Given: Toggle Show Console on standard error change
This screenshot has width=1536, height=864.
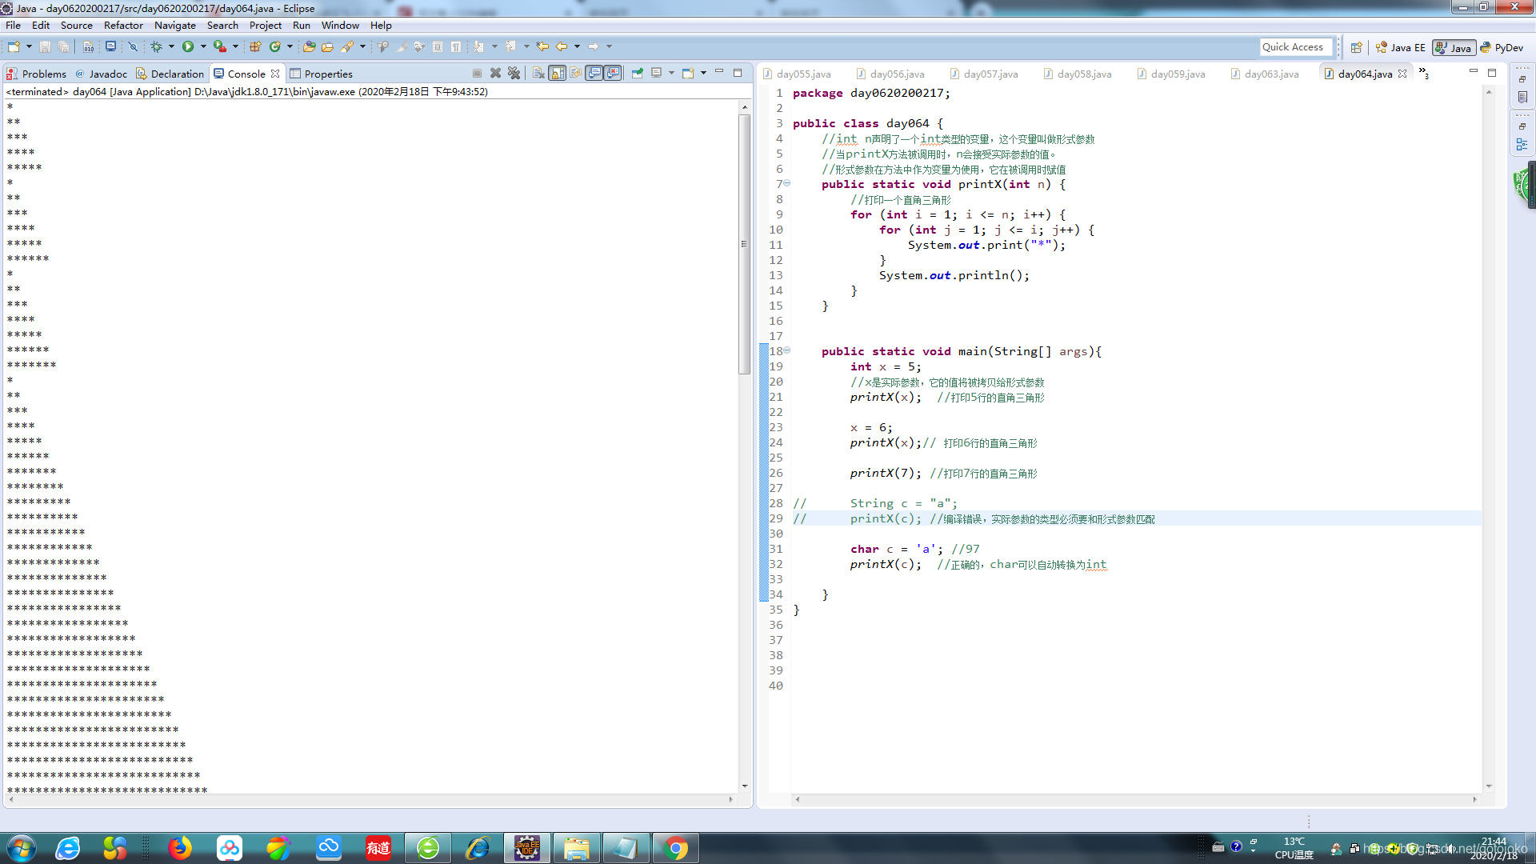Looking at the screenshot, I should tap(614, 74).
